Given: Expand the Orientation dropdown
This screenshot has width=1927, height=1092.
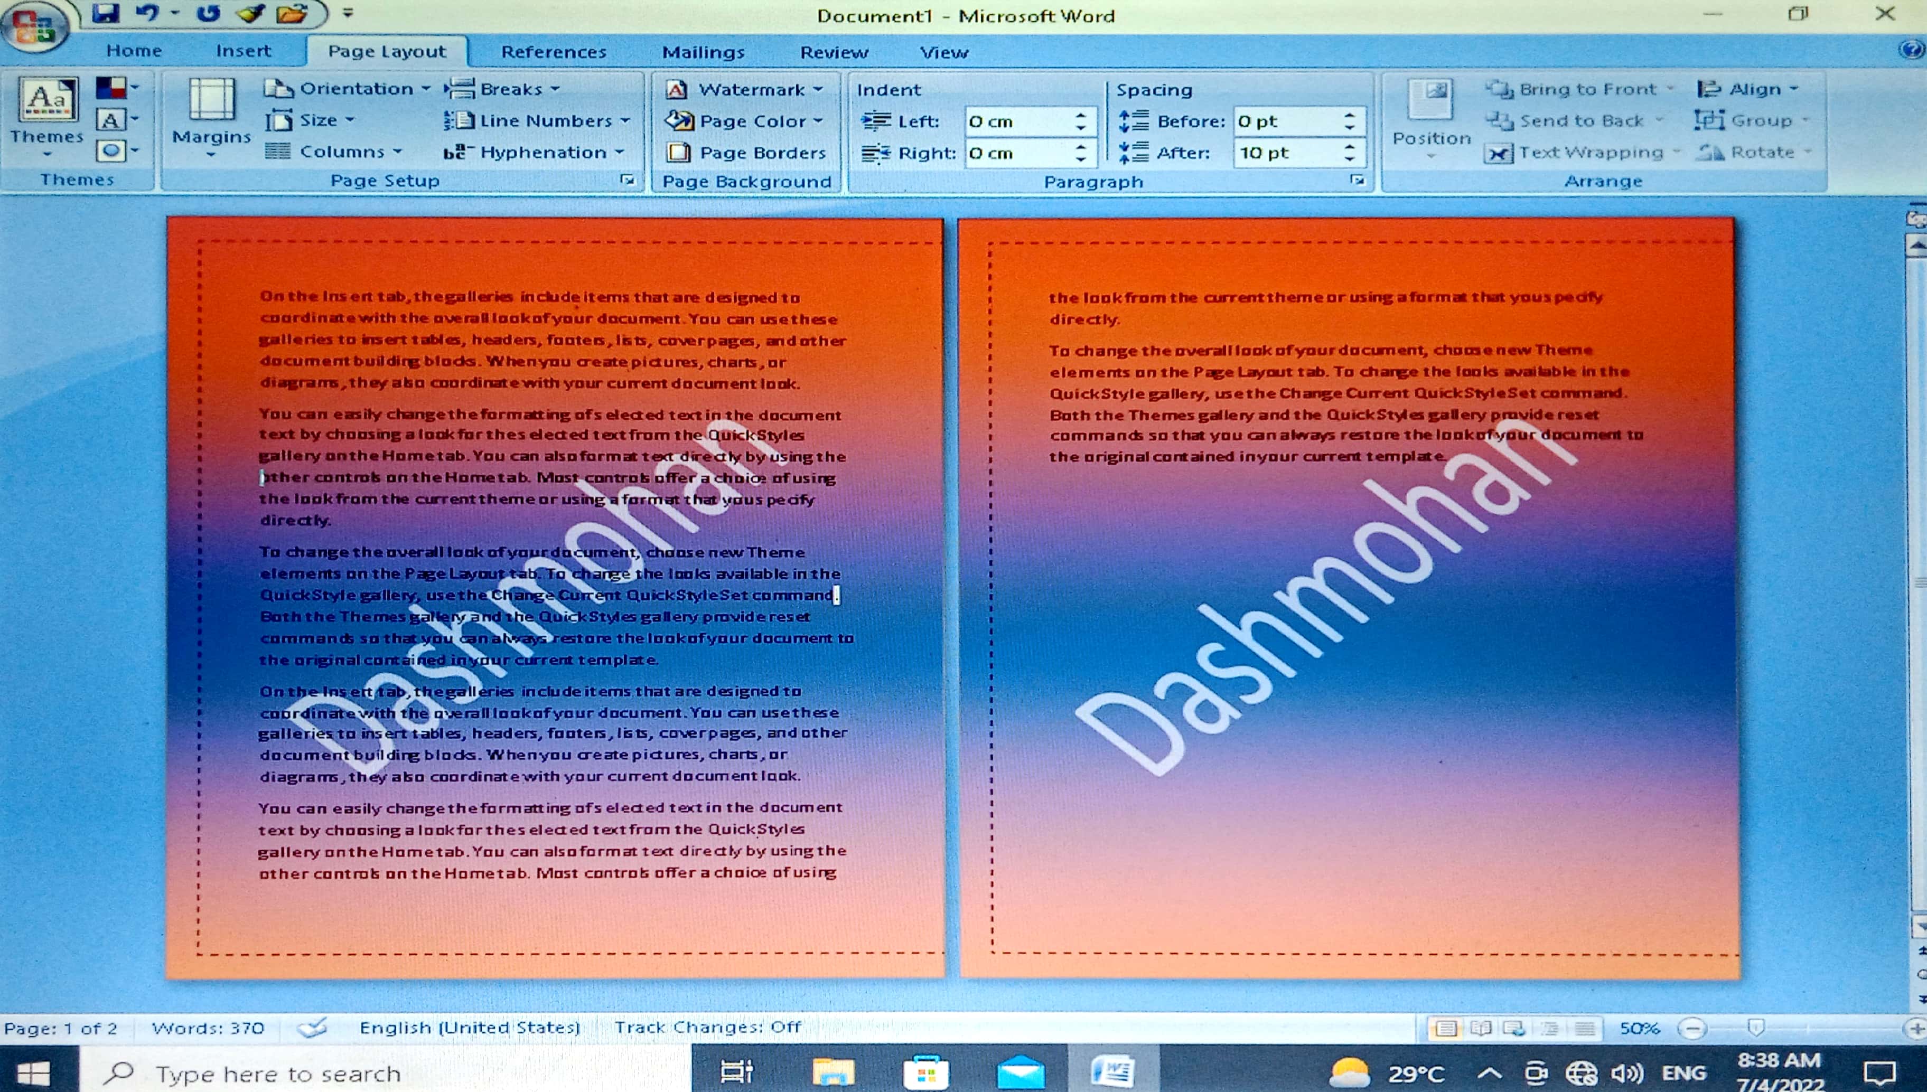Looking at the screenshot, I should click(348, 89).
